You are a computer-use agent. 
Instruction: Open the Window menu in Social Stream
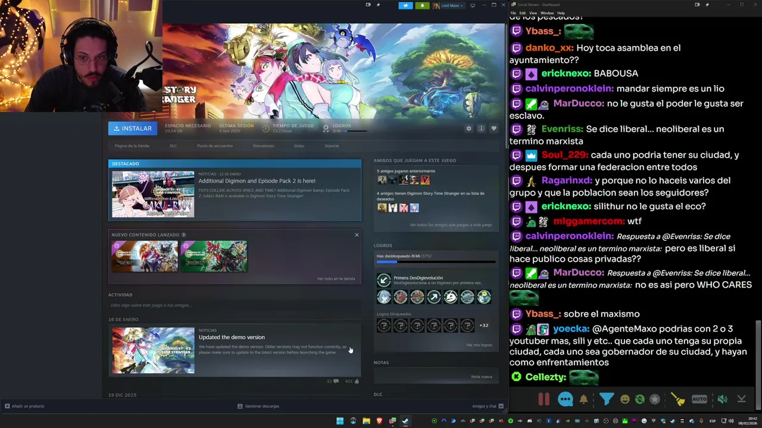[546, 13]
